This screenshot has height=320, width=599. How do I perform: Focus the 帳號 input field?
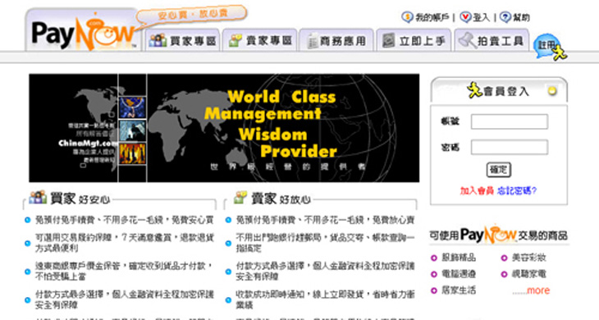point(510,121)
